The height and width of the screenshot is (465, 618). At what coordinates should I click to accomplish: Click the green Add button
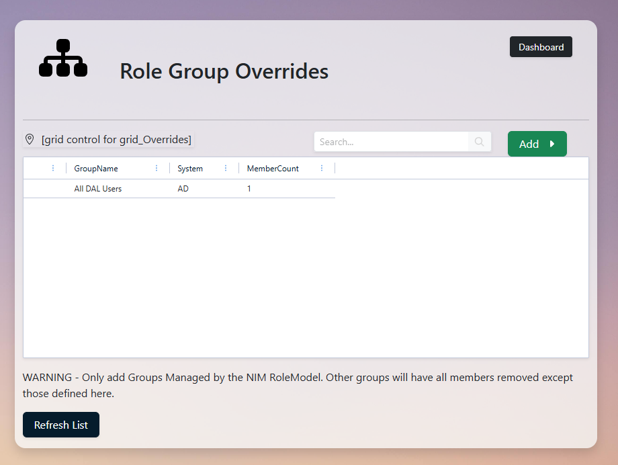tap(533, 143)
